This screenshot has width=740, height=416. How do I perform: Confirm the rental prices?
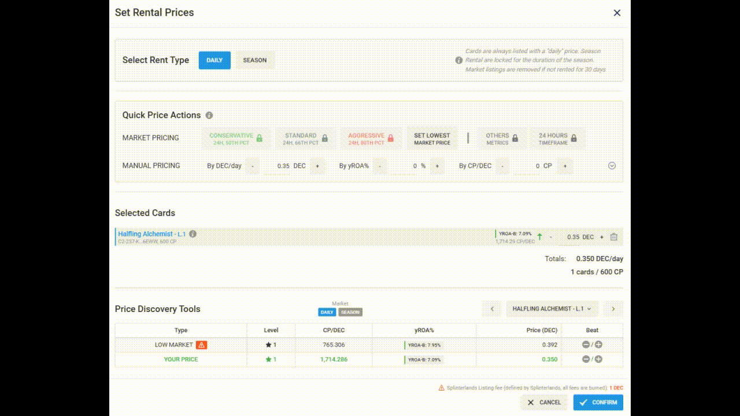(x=598, y=402)
